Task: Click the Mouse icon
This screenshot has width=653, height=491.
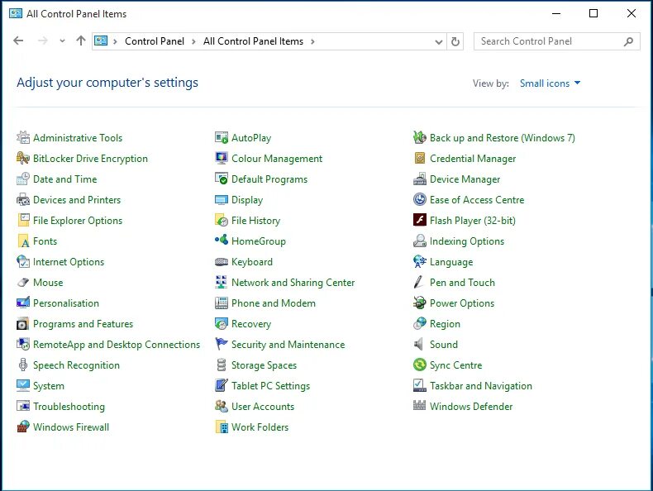Action: click(23, 283)
